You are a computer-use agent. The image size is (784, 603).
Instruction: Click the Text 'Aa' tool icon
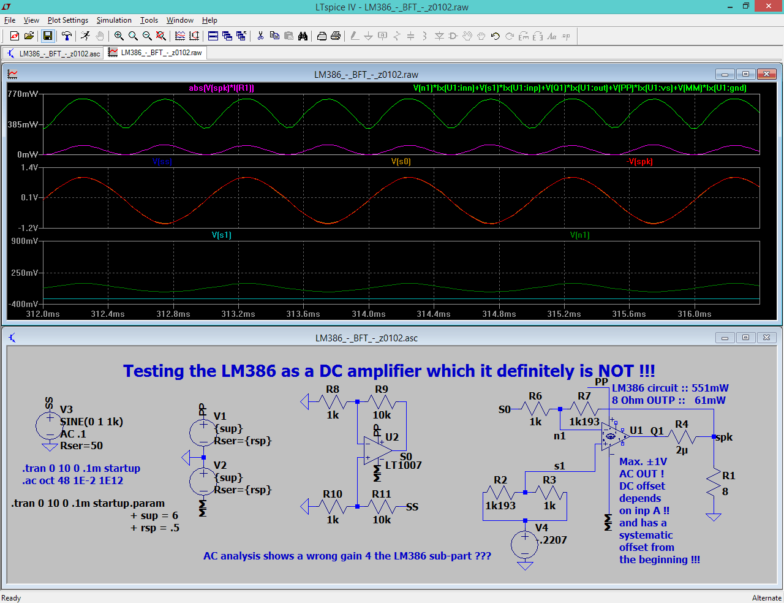point(552,36)
